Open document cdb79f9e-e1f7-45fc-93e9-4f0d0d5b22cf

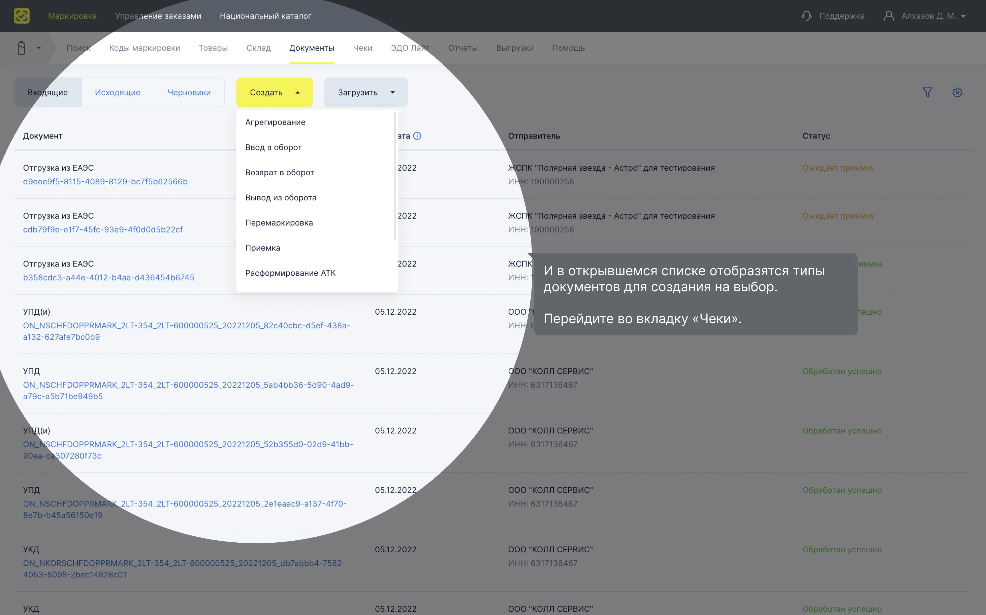[103, 229]
